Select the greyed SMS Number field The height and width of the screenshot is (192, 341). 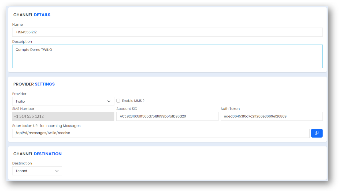tap(63, 116)
